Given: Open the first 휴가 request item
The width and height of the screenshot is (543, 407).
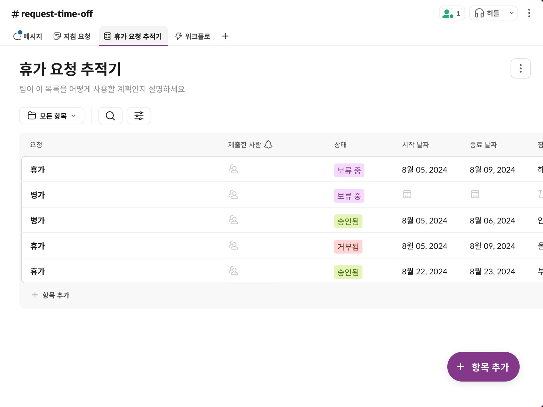Looking at the screenshot, I should point(37,170).
